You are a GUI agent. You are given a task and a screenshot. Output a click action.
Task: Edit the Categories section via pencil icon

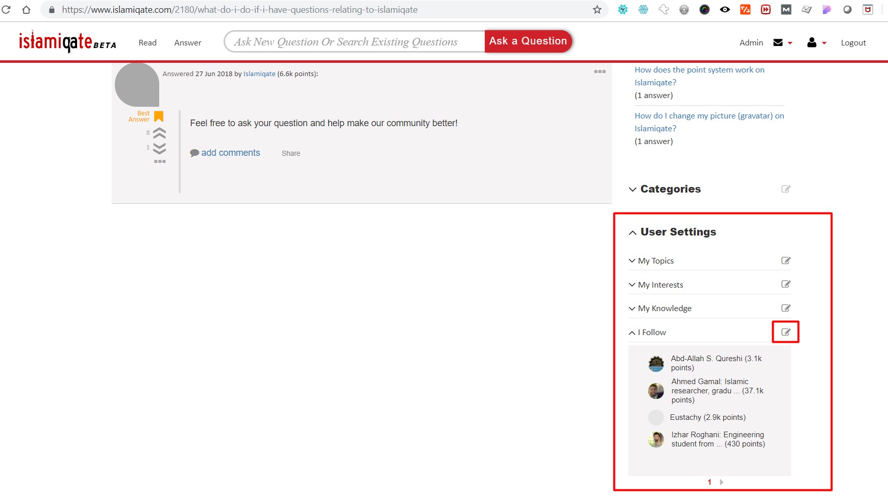point(785,189)
